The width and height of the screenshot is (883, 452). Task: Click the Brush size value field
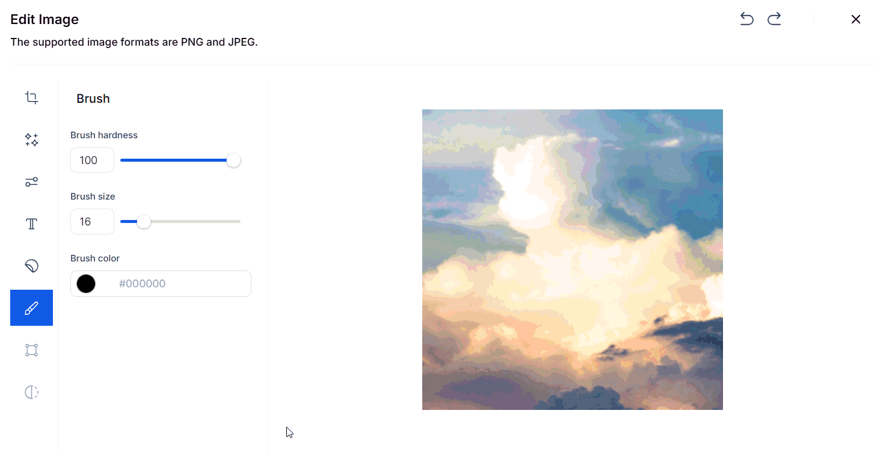click(92, 221)
